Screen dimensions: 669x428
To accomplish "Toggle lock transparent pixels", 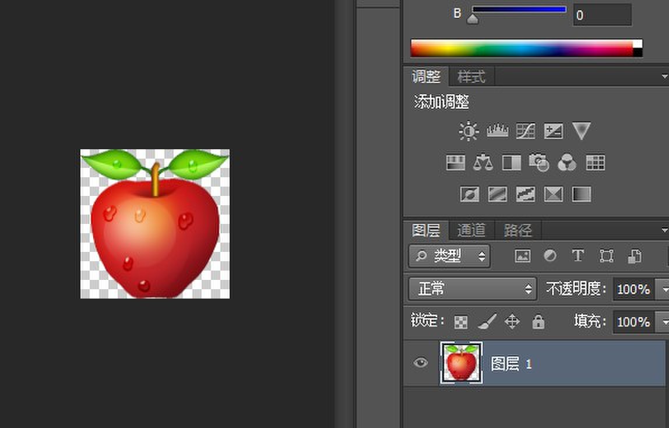I will click(461, 322).
